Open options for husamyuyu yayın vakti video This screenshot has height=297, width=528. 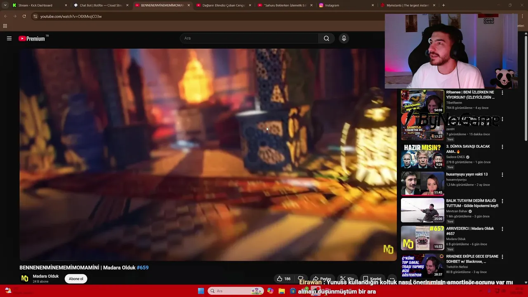click(x=502, y=174)
